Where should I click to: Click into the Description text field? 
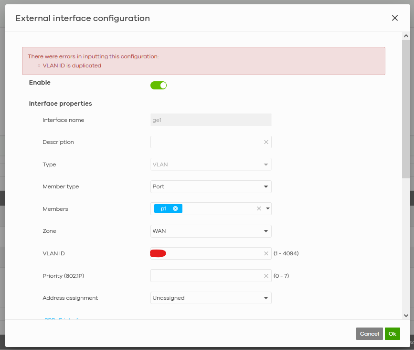tap(206, 142)
